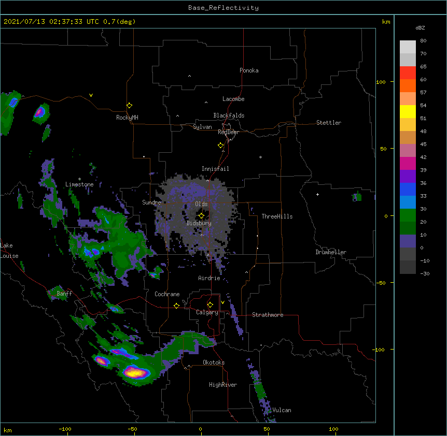The image size is (447, 436).
Task: Click the yellow V marker northwest of RockyMH
Action: pos(91,95)
